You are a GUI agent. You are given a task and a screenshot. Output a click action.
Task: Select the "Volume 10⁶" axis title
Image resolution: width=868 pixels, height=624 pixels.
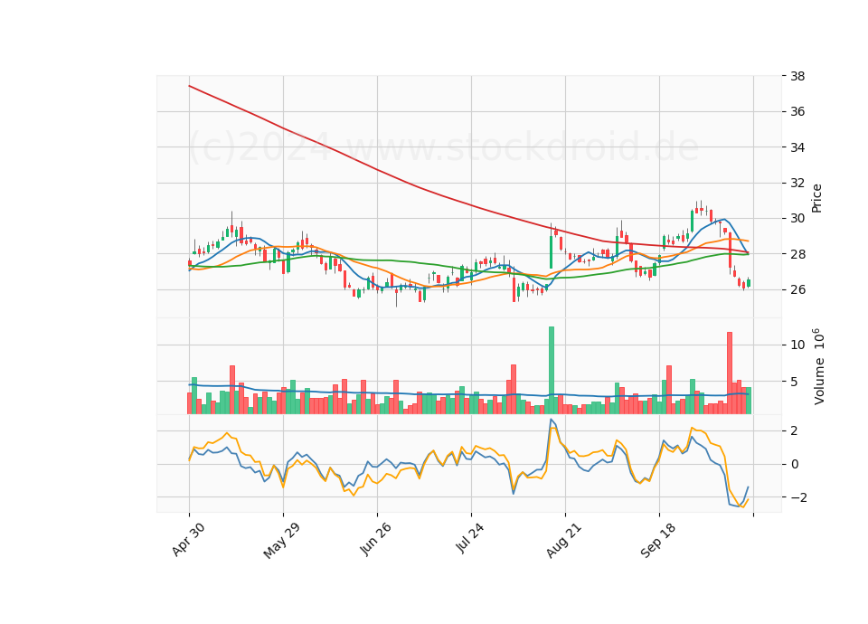(x=818, y=366)
